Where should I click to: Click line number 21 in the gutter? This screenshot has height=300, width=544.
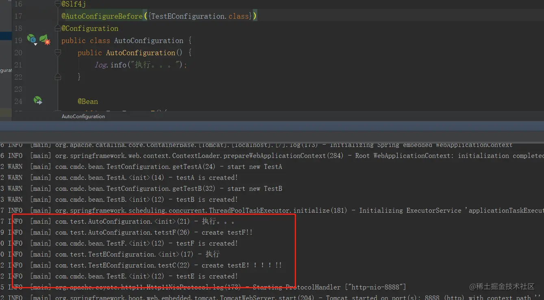[x=18, y=65]
